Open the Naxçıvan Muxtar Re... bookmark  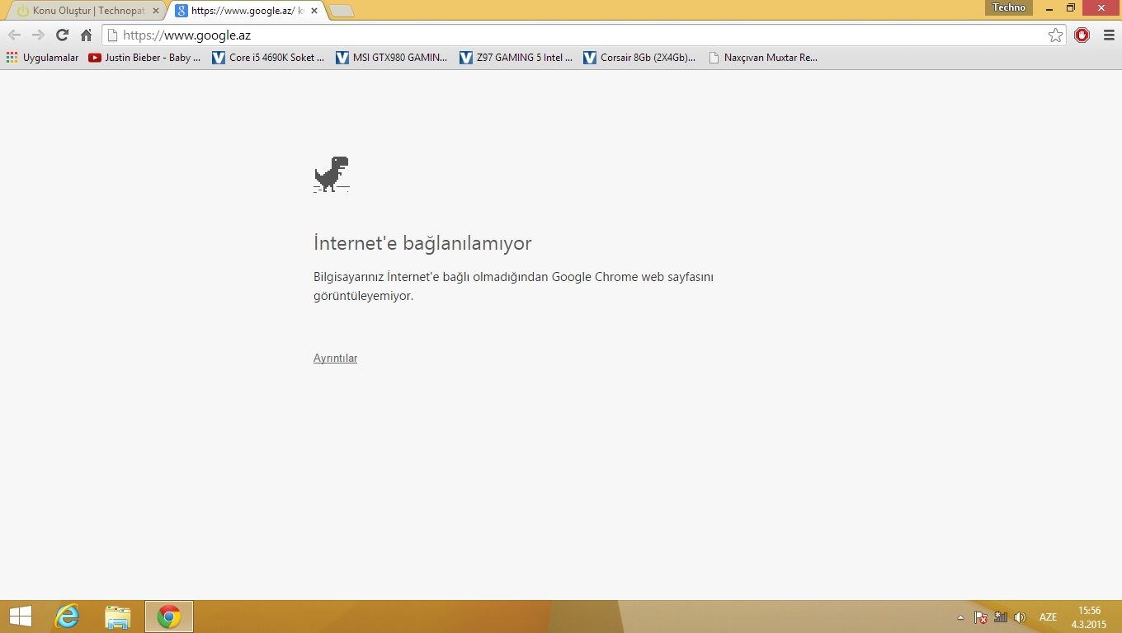(x=763, y=58)
